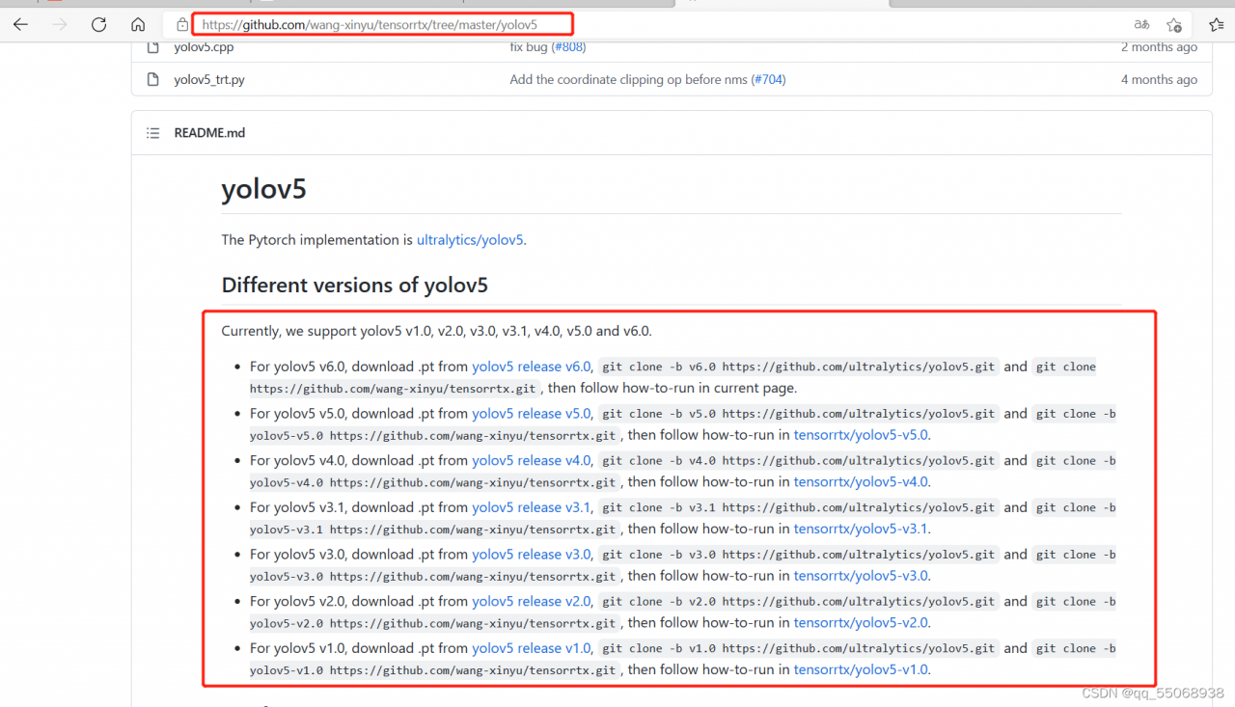Go to tensorrtx/yolov5-v3.0 branch

click(x=861, y=576)
